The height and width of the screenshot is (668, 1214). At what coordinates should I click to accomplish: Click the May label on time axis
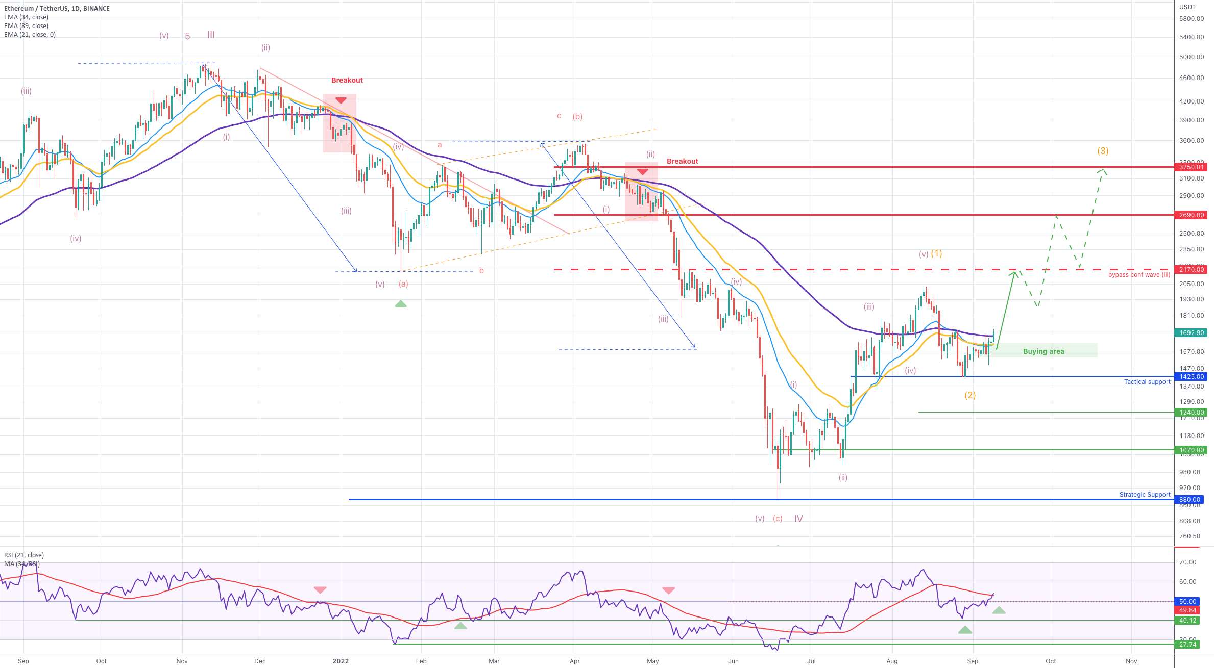click(652, 661)
